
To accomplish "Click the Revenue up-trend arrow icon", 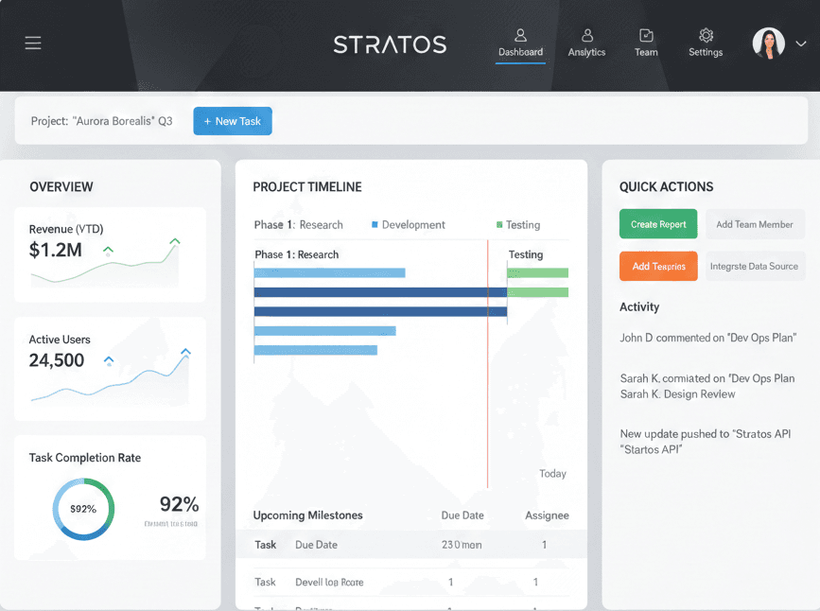I will [108, 251].
